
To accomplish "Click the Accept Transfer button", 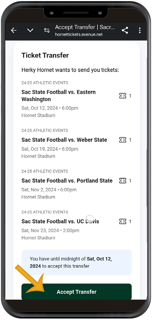I will [x=77, y=292].
